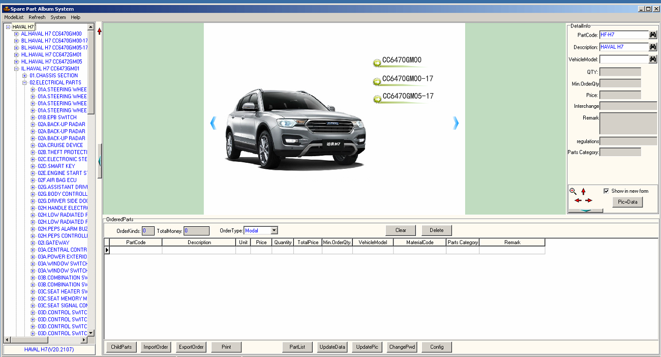
Task: Expand the 01B.EPB SWITCH node
Action: pyautogui.click(x=33, y=117)
